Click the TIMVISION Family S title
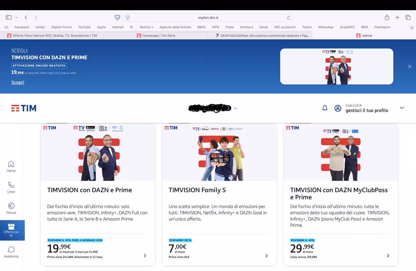 point(197,190)
